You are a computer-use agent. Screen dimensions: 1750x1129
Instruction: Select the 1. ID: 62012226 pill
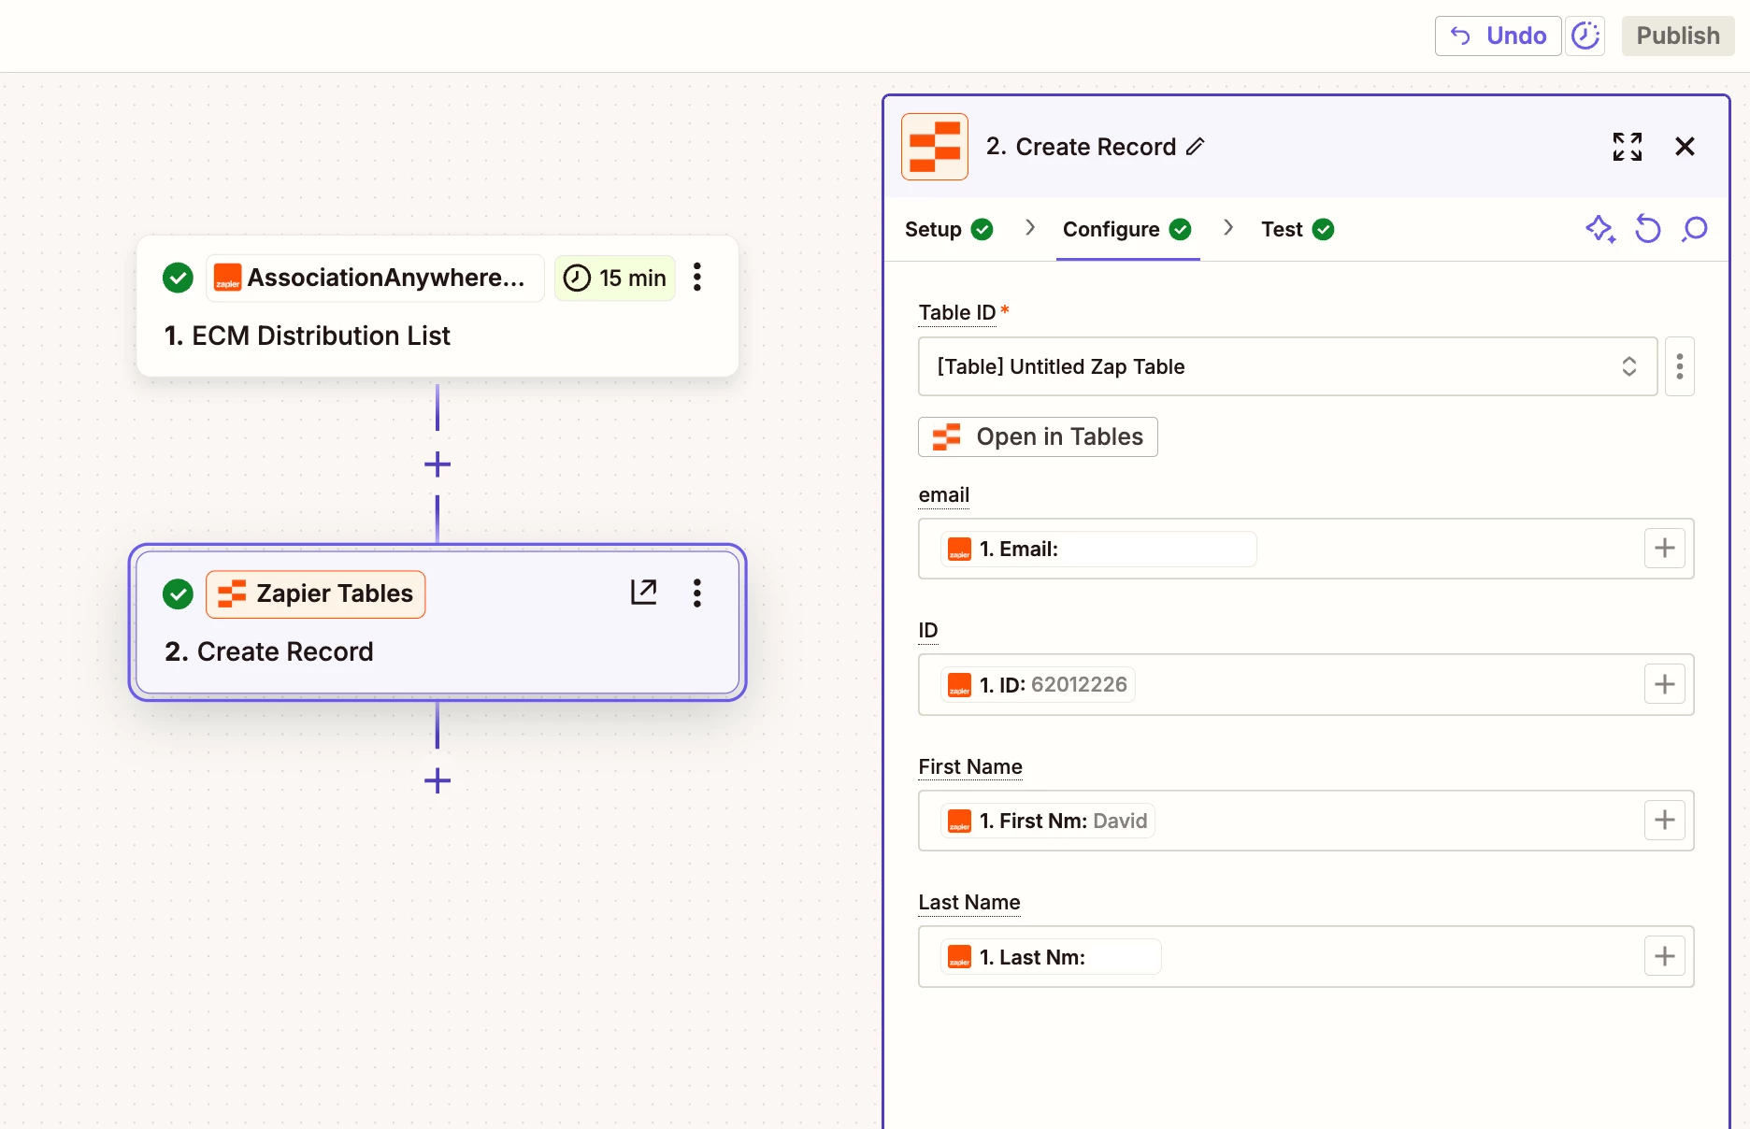point(1038,684)
